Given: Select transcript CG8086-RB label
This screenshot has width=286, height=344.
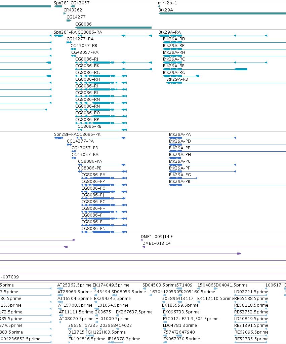Looking at the screenshot, I should pos(89,126).
